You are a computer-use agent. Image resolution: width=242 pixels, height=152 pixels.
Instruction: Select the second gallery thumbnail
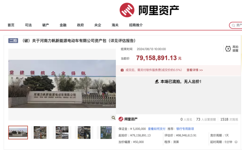tap(40, 132)
